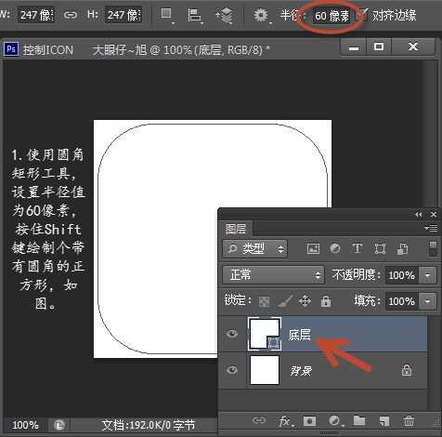
Task: Click the status bar document info icon
Action: pos(59,425)
